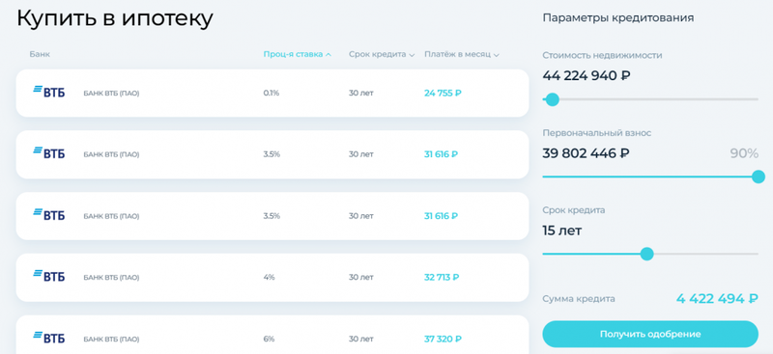Click the Стоимость недвижимости slider handle
The width and height of the screenshot is (773, 354).
552,99
